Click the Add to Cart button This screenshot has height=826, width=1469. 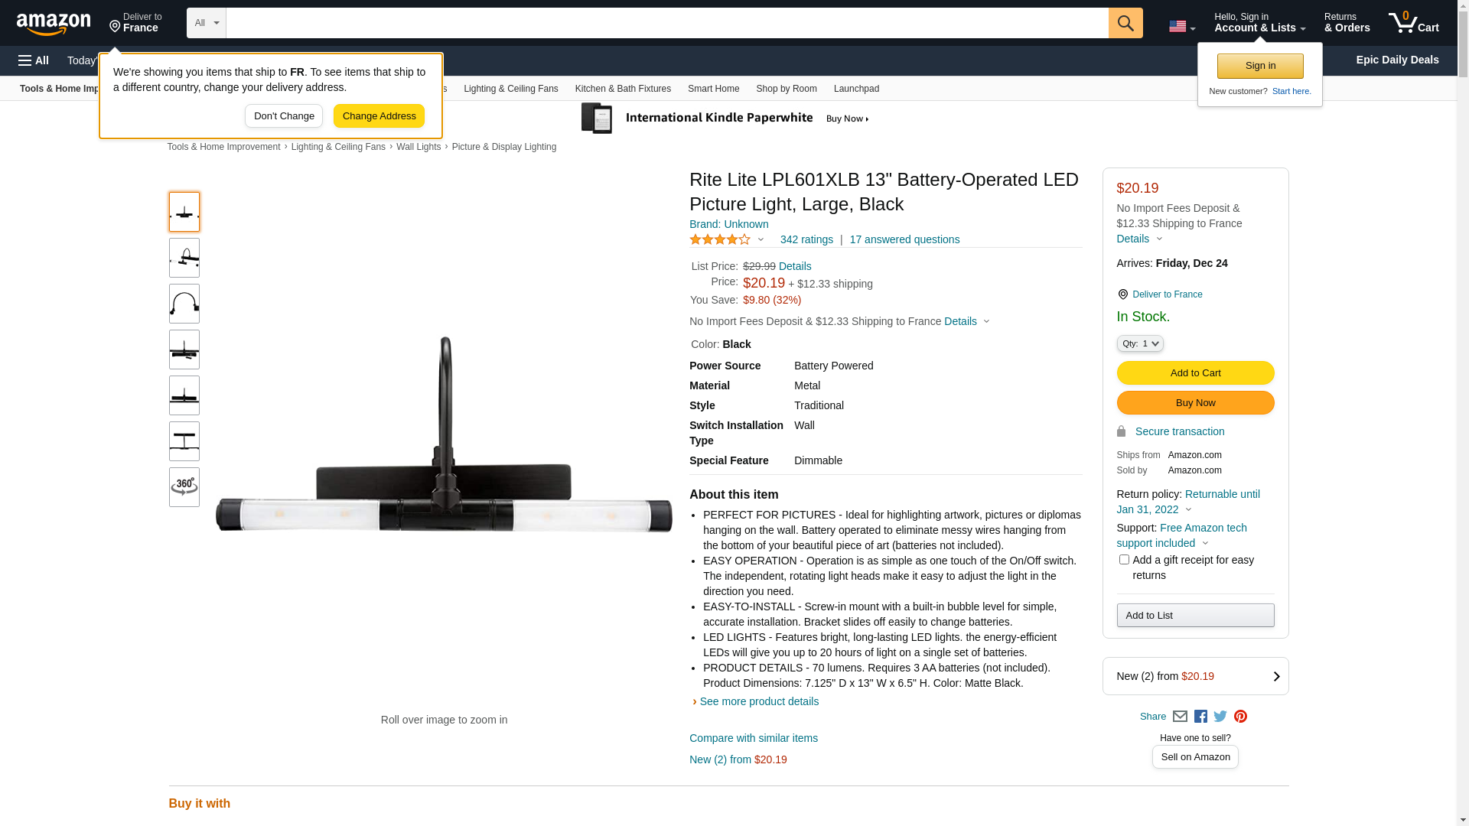(1195, 373)
